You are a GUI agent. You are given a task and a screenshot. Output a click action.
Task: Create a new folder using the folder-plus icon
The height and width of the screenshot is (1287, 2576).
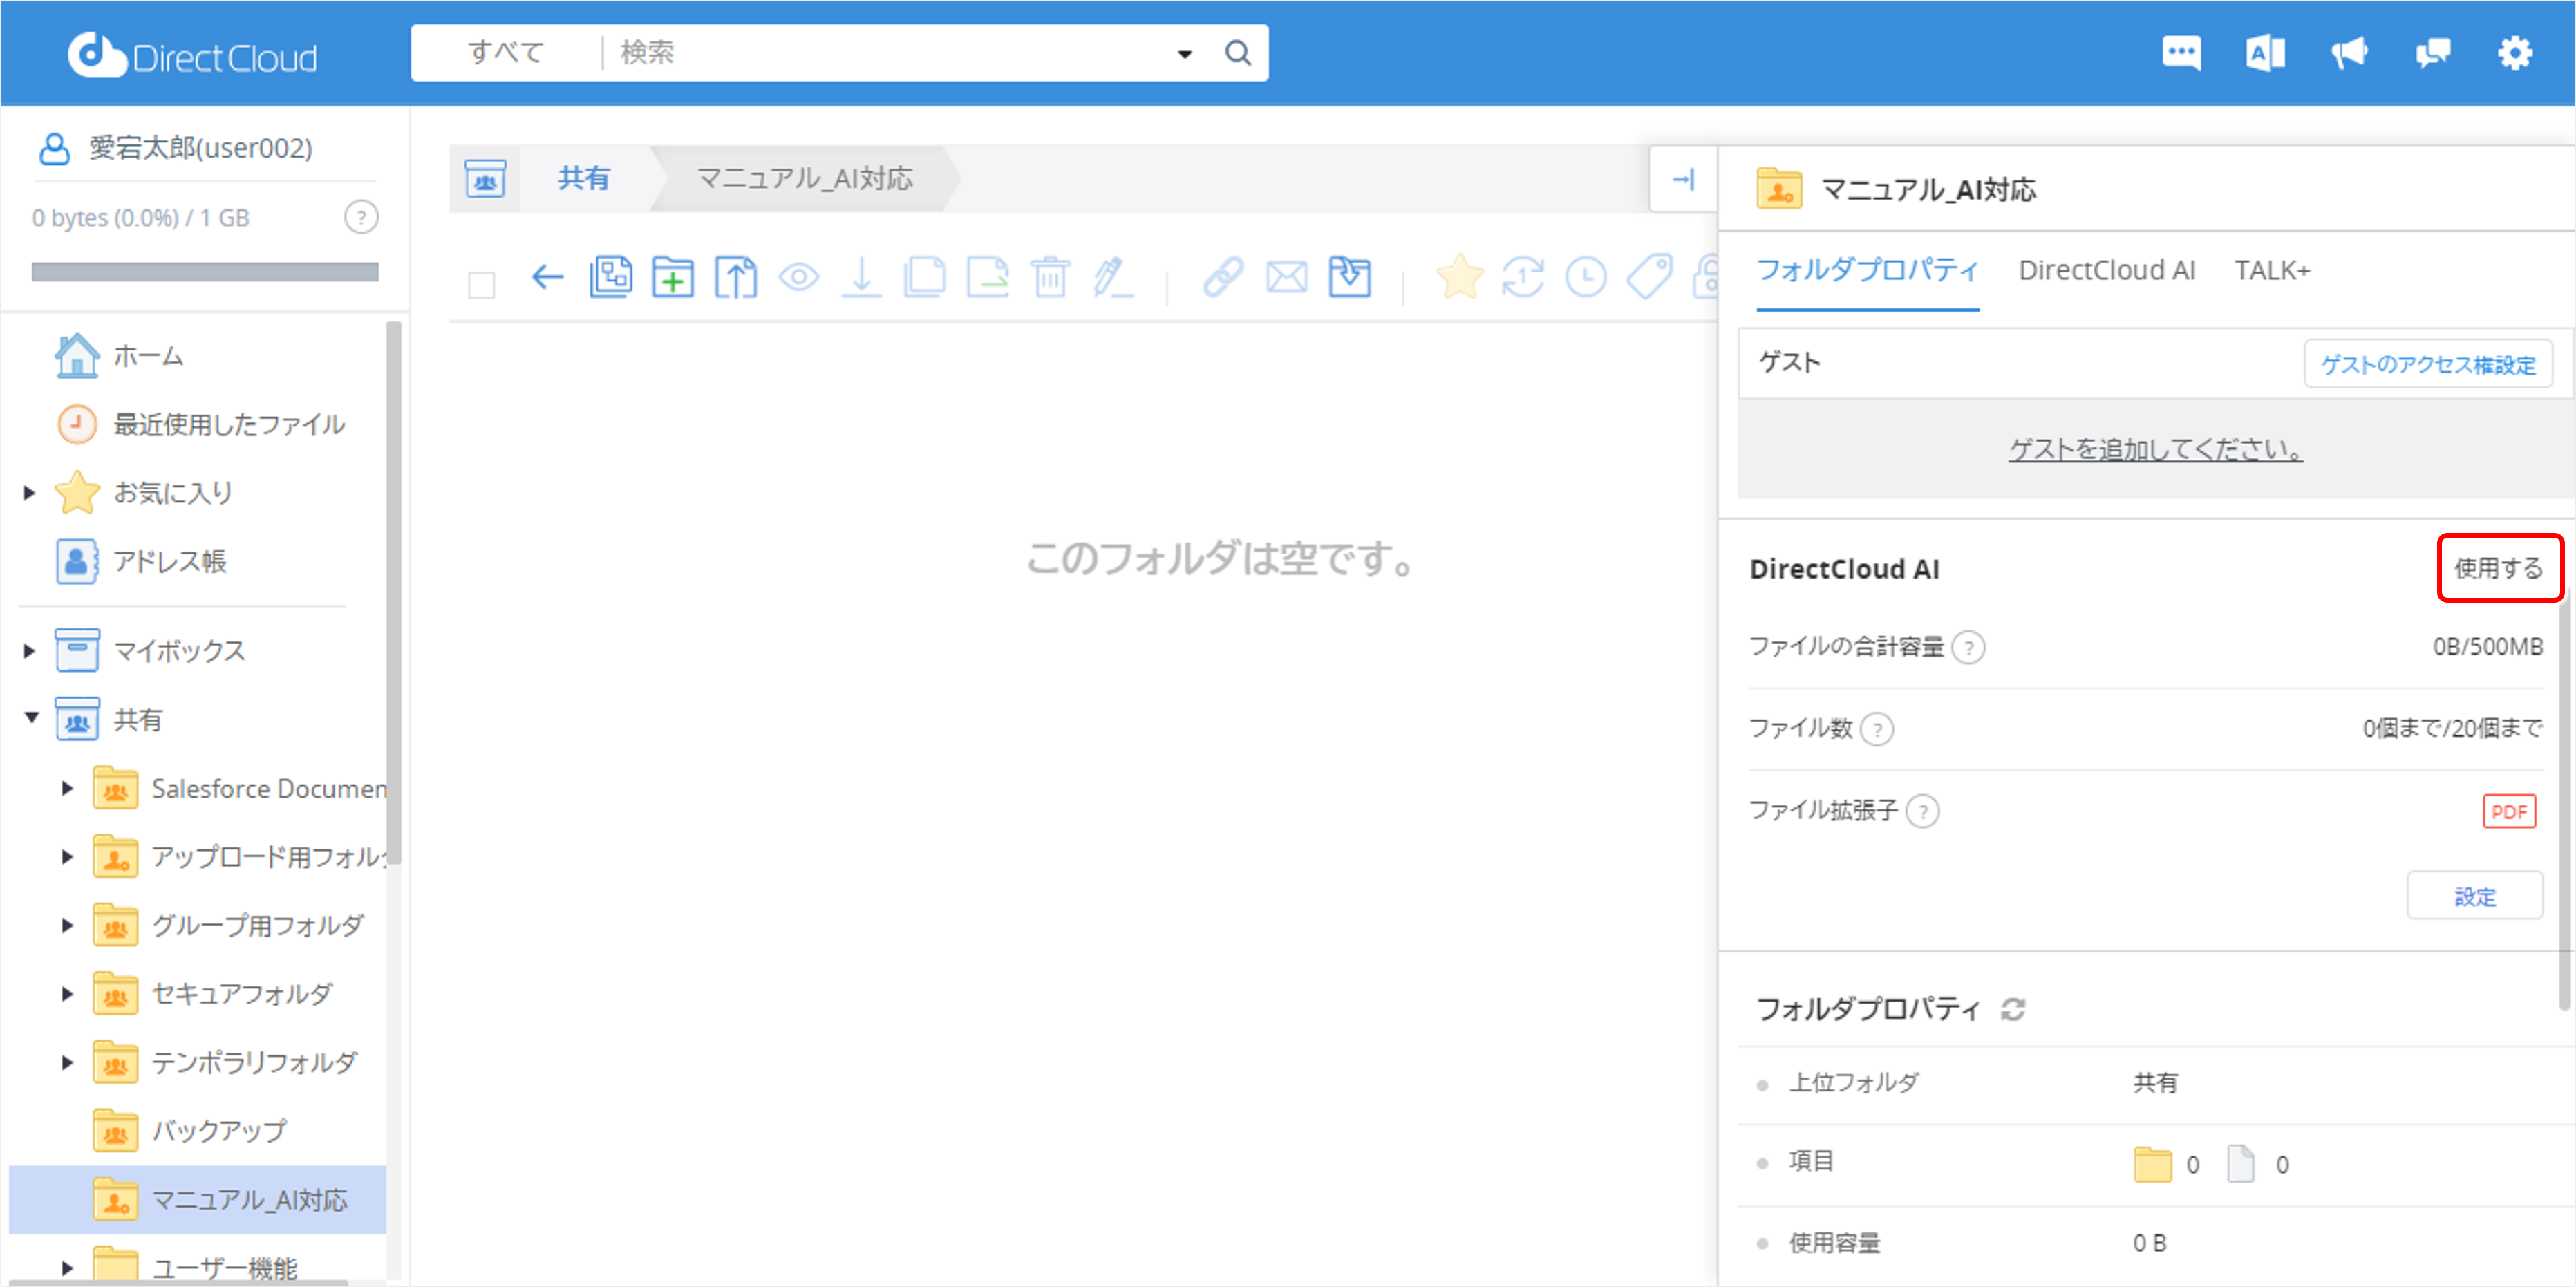pos(673,278)
